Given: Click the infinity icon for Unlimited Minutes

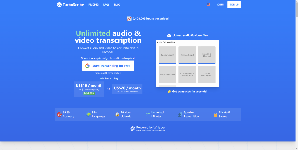Looking at the screenshot, I should point(148,114).
